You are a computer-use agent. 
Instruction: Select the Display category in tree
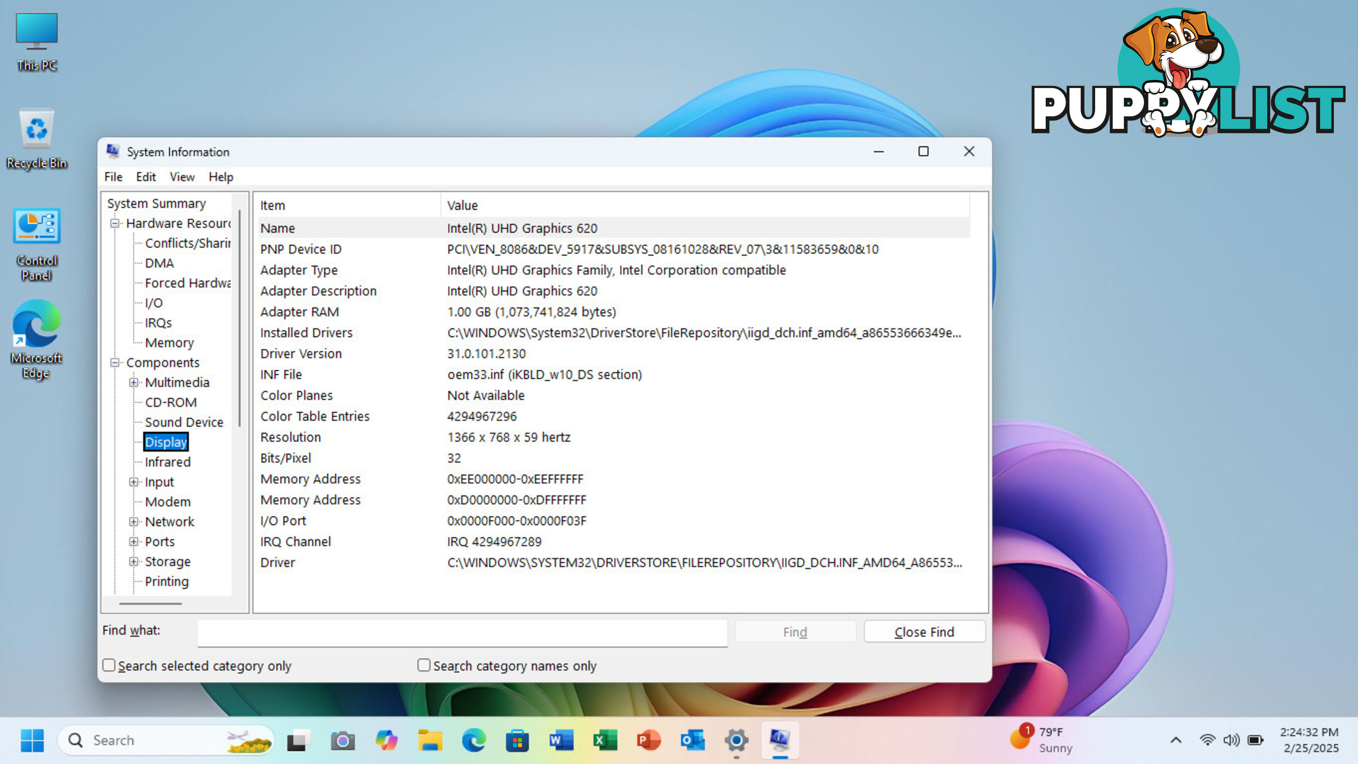coord(166,441)
